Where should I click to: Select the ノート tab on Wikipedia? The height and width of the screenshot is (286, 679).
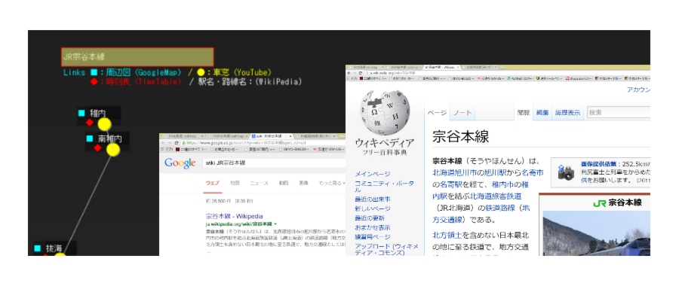[463, 113]
